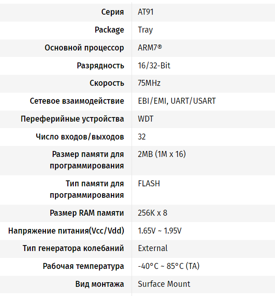
Task: Select the 16/32-Bit value text
Action: pos(154,66)
